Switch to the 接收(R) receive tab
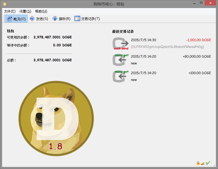 coord(61,19)
